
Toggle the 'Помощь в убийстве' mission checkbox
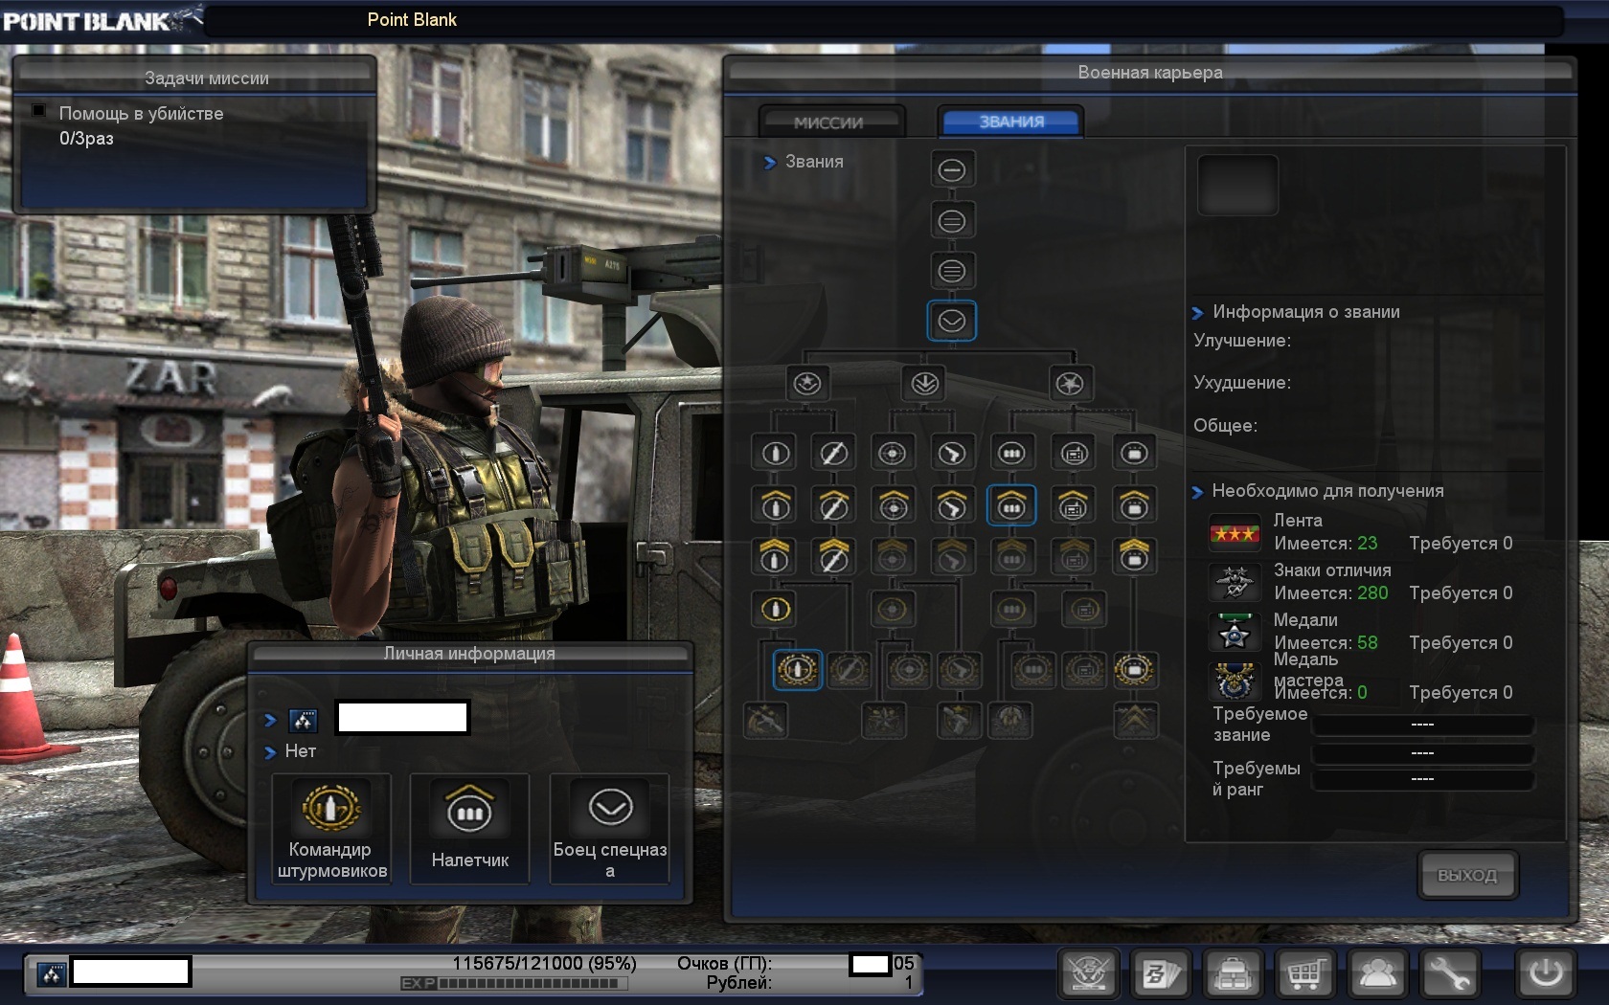(x=39, y=111)
